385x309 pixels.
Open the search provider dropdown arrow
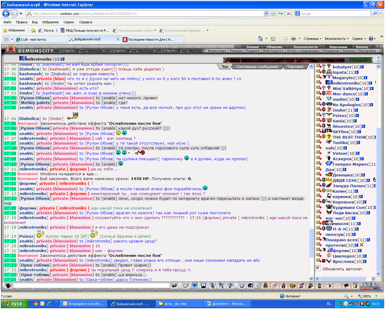(381, 13)
